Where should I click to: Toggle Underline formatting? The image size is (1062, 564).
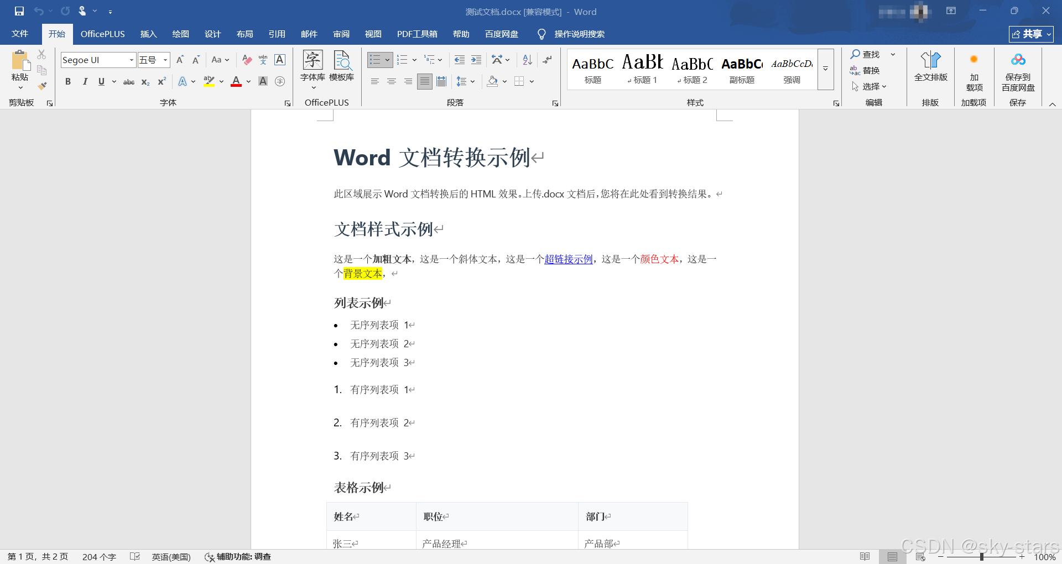coord(101,81)
